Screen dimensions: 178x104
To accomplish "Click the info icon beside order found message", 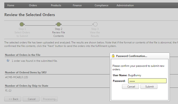I will click(x=8, y=60).
